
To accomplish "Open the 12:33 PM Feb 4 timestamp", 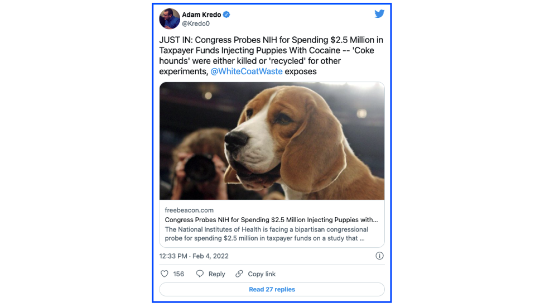I will coord(194,256).
